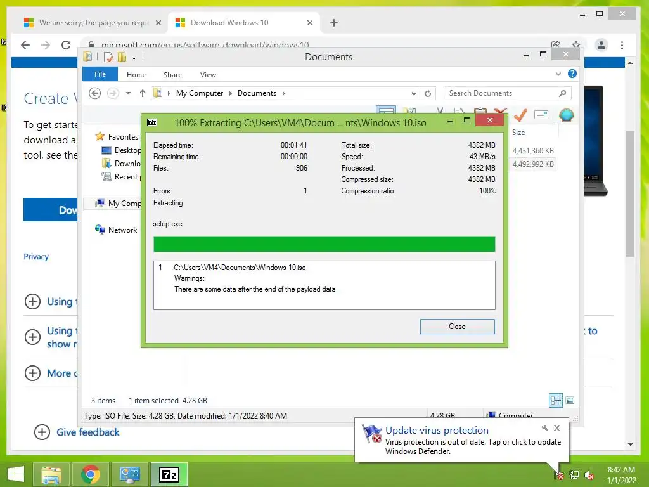Open the Share ribbon tab
Viewport: 649px width, 487px height.
(x=172, y=75)
